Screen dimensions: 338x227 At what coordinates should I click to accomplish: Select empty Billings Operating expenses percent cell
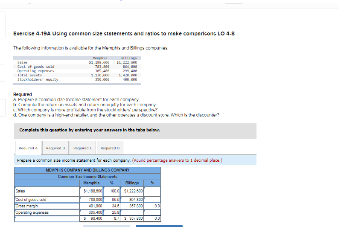152,212
